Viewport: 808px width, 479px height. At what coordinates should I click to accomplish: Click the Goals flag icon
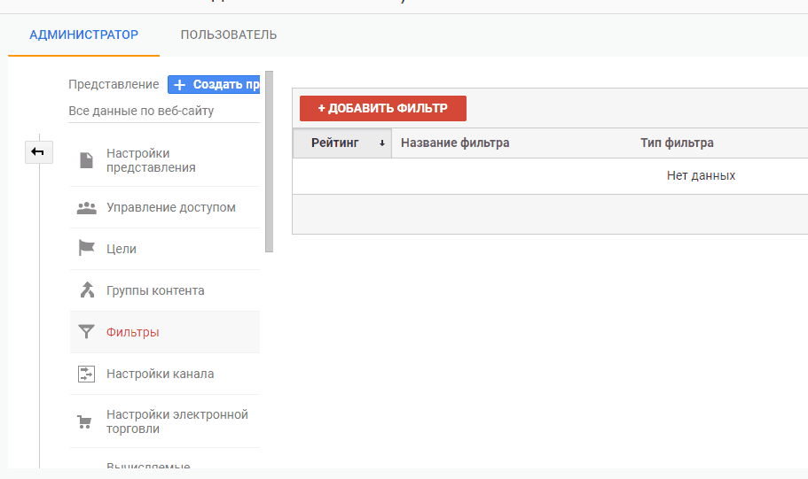click(86, 249)
